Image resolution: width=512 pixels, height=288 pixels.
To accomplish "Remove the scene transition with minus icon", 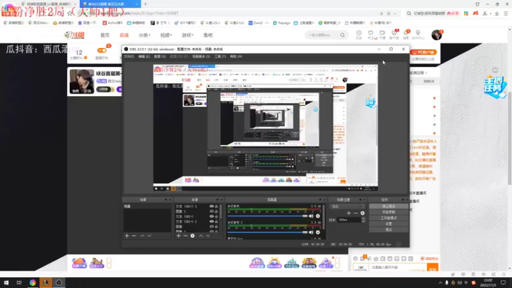I will point(356,213).
